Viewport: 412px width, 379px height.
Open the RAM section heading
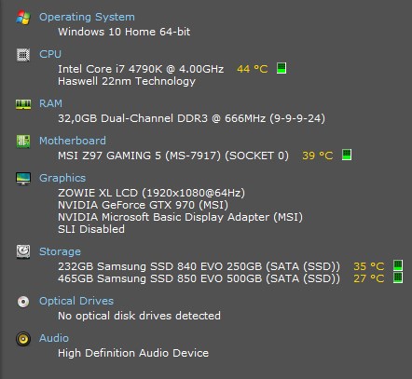coord(50,103)
